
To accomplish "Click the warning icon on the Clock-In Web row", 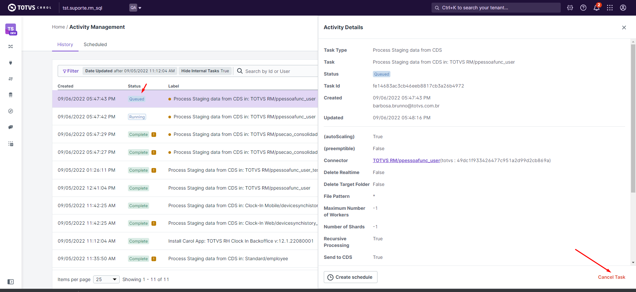I will click(x=154, y=223).
